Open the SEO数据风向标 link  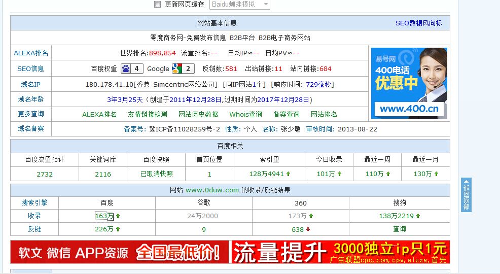[419, 23]
